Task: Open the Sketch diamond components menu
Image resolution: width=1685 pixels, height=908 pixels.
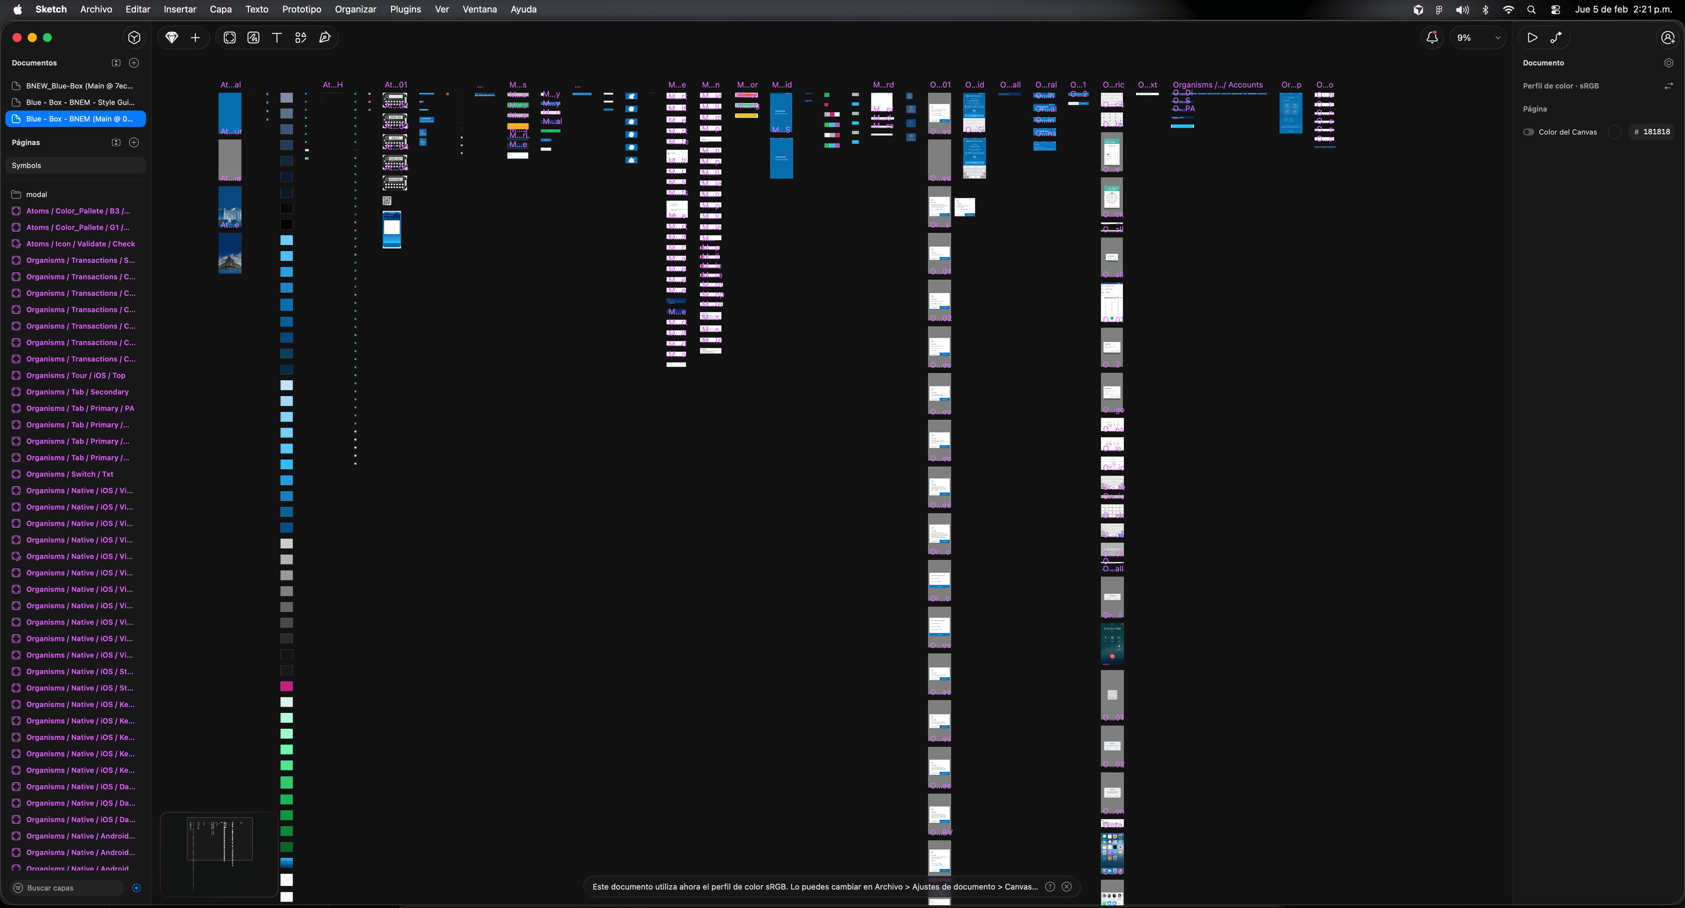Action: [172, 38]
